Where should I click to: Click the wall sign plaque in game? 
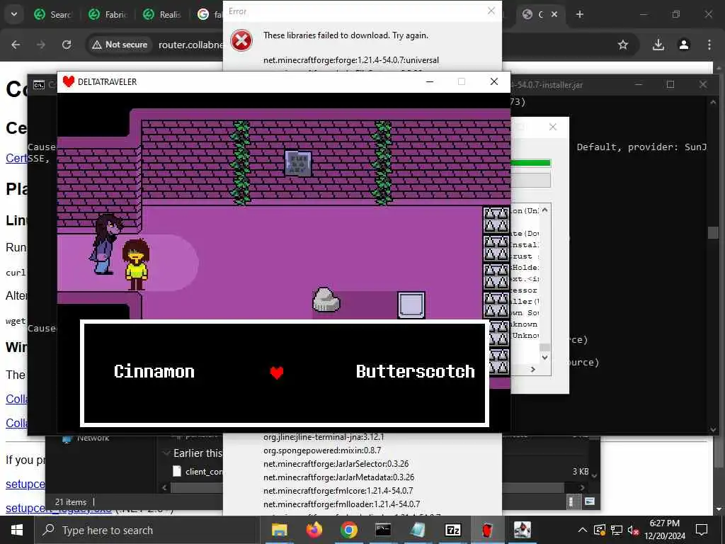click(298, 164)
